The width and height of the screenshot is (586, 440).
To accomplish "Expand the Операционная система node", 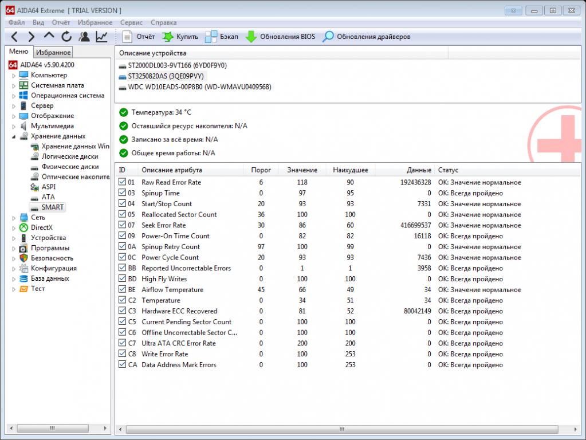I will point(14,96).
